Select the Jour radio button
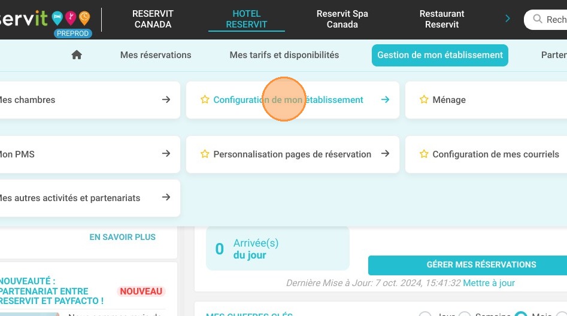567x316 pixels. pos(425,314)
